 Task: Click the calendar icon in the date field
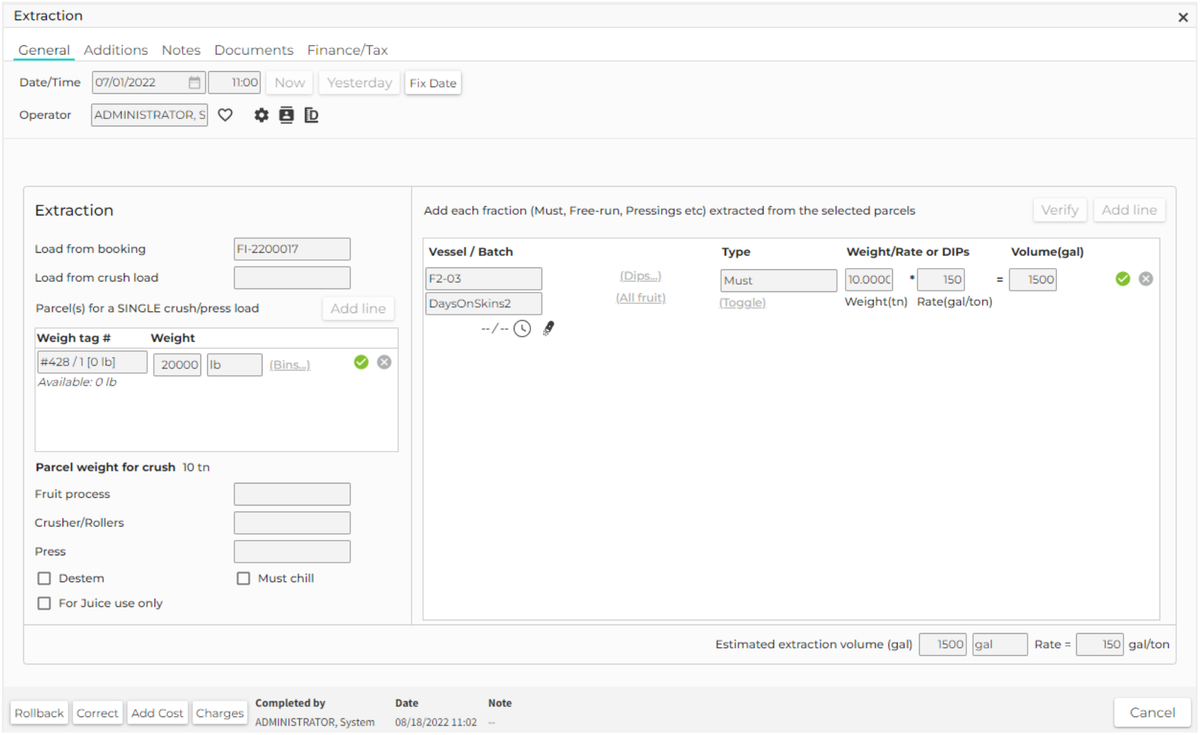click(194, 83)
